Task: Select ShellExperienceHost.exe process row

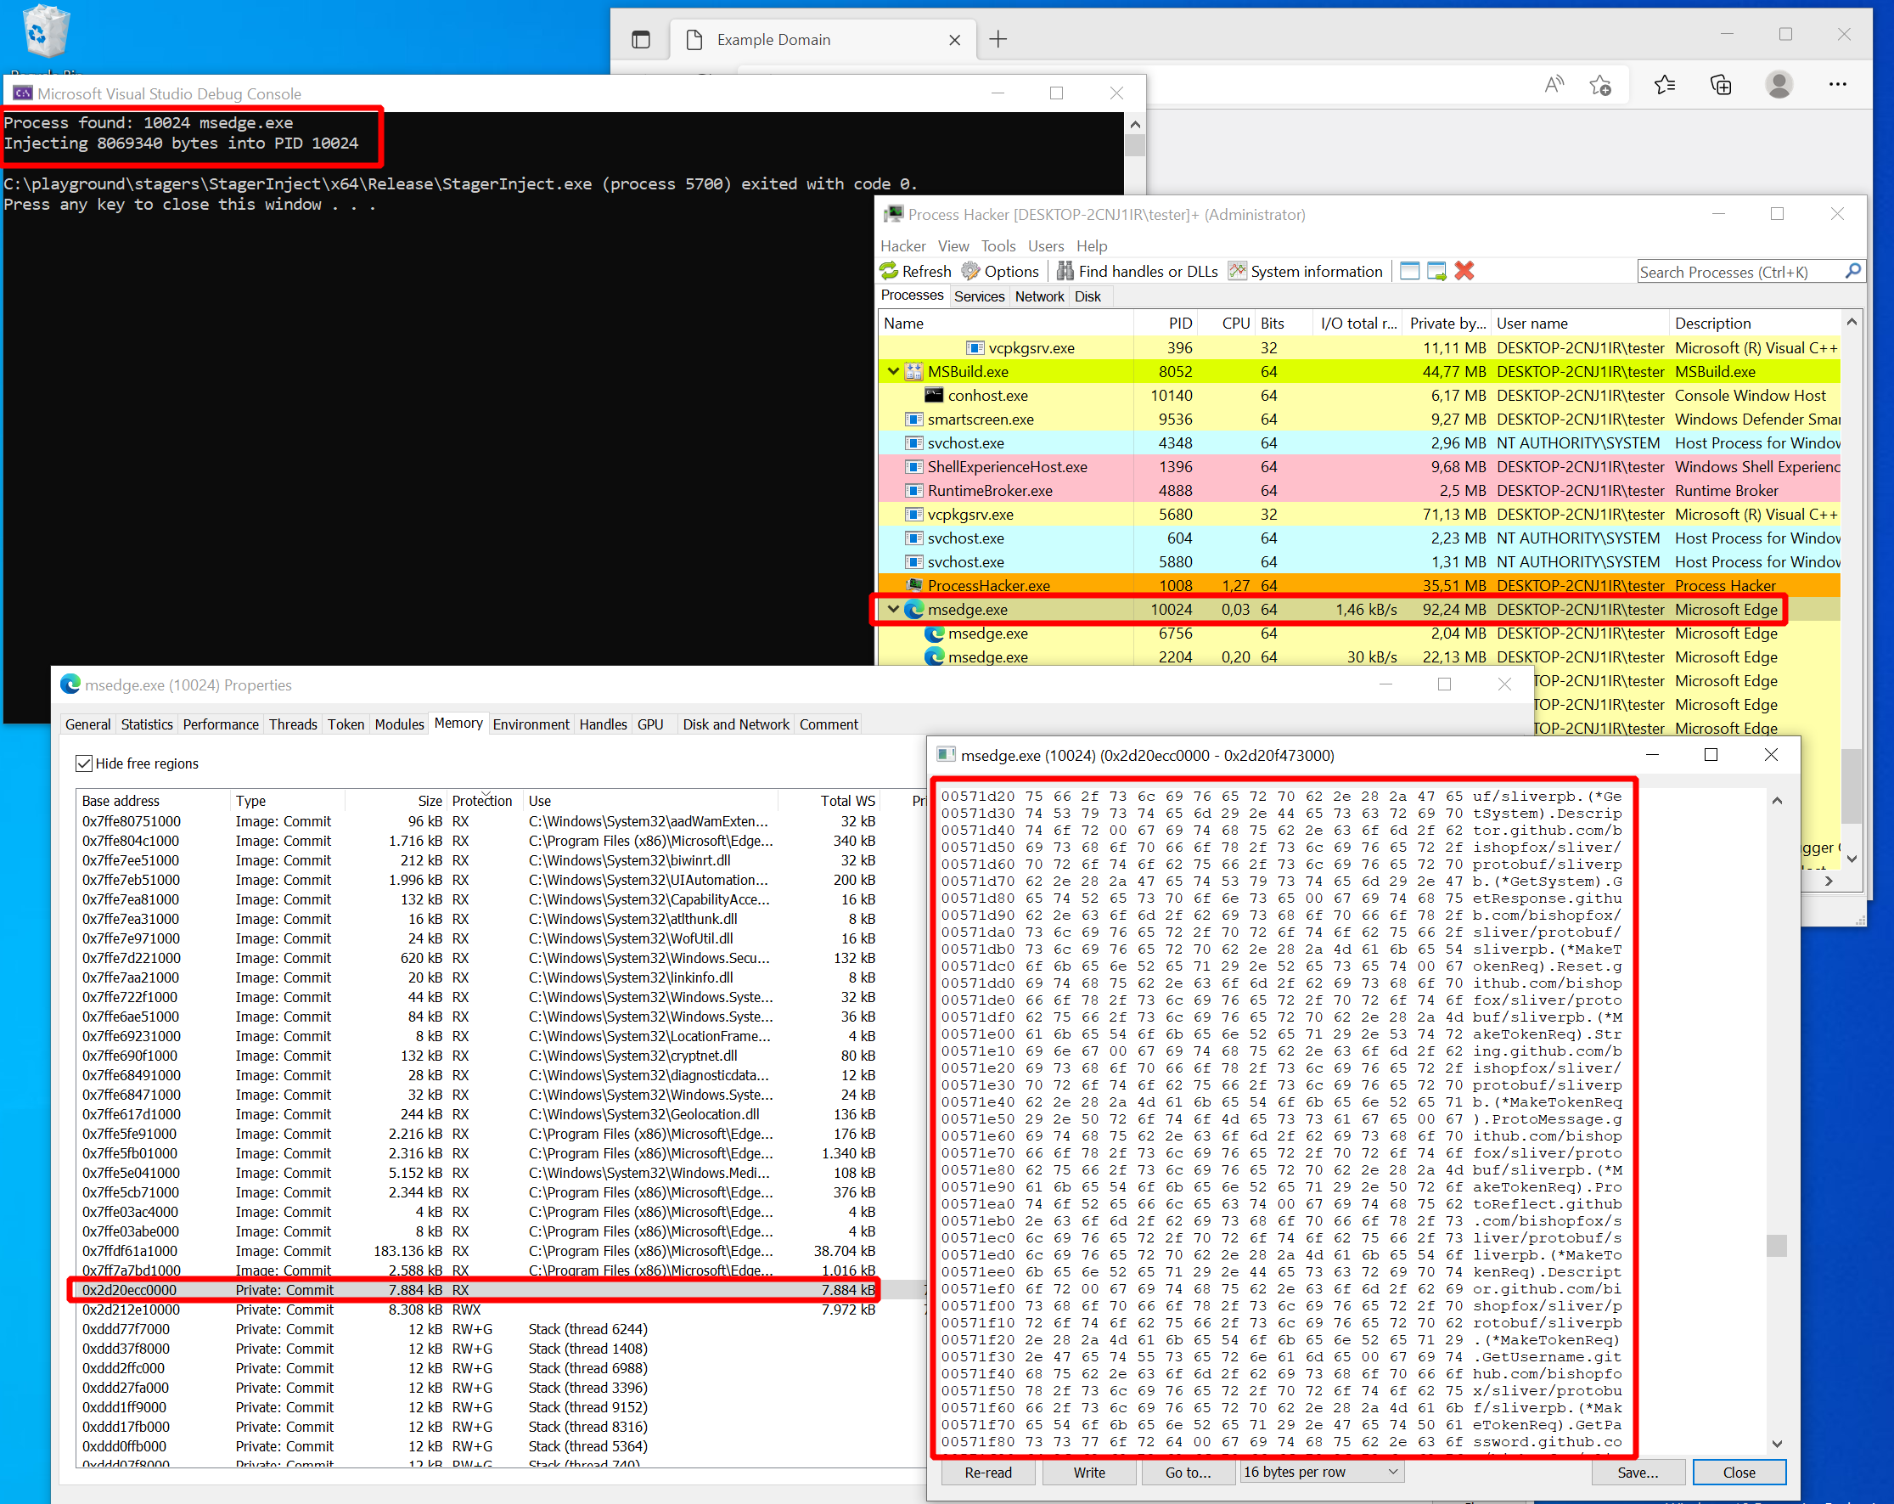Action: [x=1358, y=467]
